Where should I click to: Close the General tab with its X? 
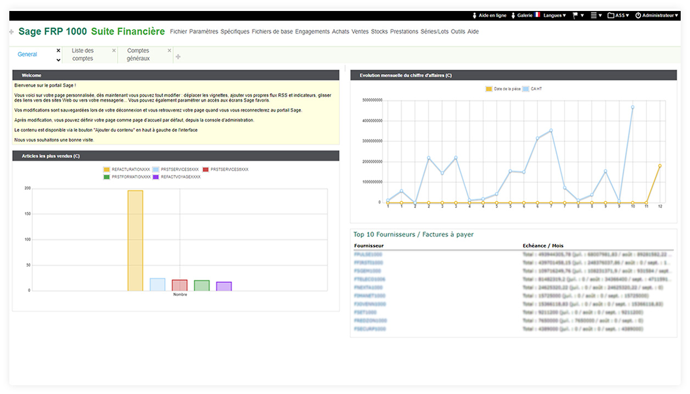point(59,50)
